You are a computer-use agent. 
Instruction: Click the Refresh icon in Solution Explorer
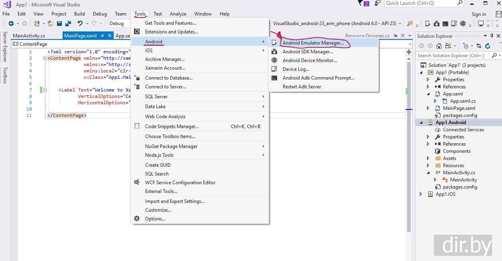pos(488,46)
